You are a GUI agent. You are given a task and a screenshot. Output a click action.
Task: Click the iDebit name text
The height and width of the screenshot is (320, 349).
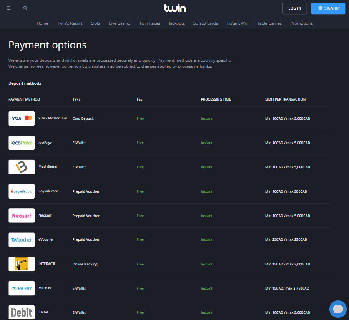coord(43,312)
